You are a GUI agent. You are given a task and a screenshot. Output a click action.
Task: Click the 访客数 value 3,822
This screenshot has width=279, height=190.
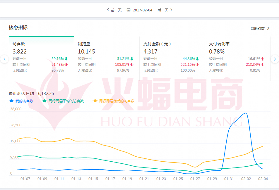pos(20,51)
